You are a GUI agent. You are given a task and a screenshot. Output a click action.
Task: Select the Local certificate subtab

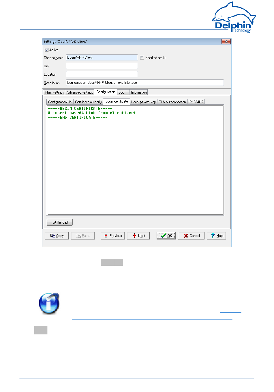[x=117, y=101]
